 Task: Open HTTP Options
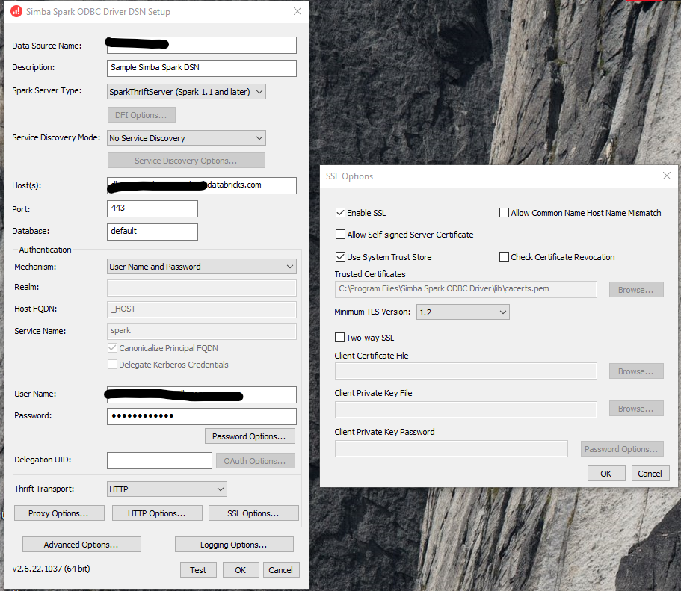(x=157, y=513)
